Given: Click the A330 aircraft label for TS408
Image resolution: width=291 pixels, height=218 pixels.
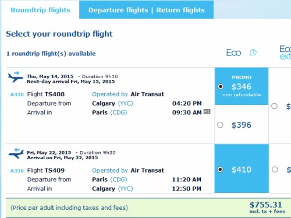Looking at the screenshot, I should (17, 94).
